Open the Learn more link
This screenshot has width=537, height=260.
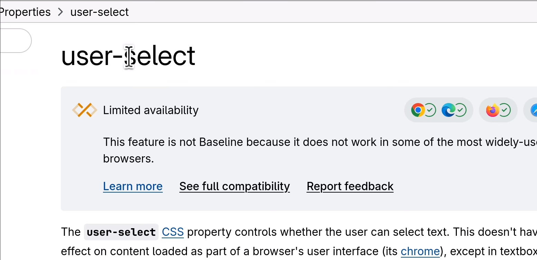(133, 186)
